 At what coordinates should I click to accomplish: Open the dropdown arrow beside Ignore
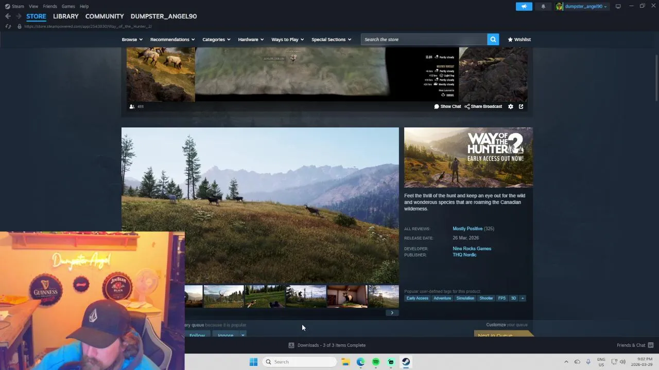pyautogui.click(x=242, y=335)
